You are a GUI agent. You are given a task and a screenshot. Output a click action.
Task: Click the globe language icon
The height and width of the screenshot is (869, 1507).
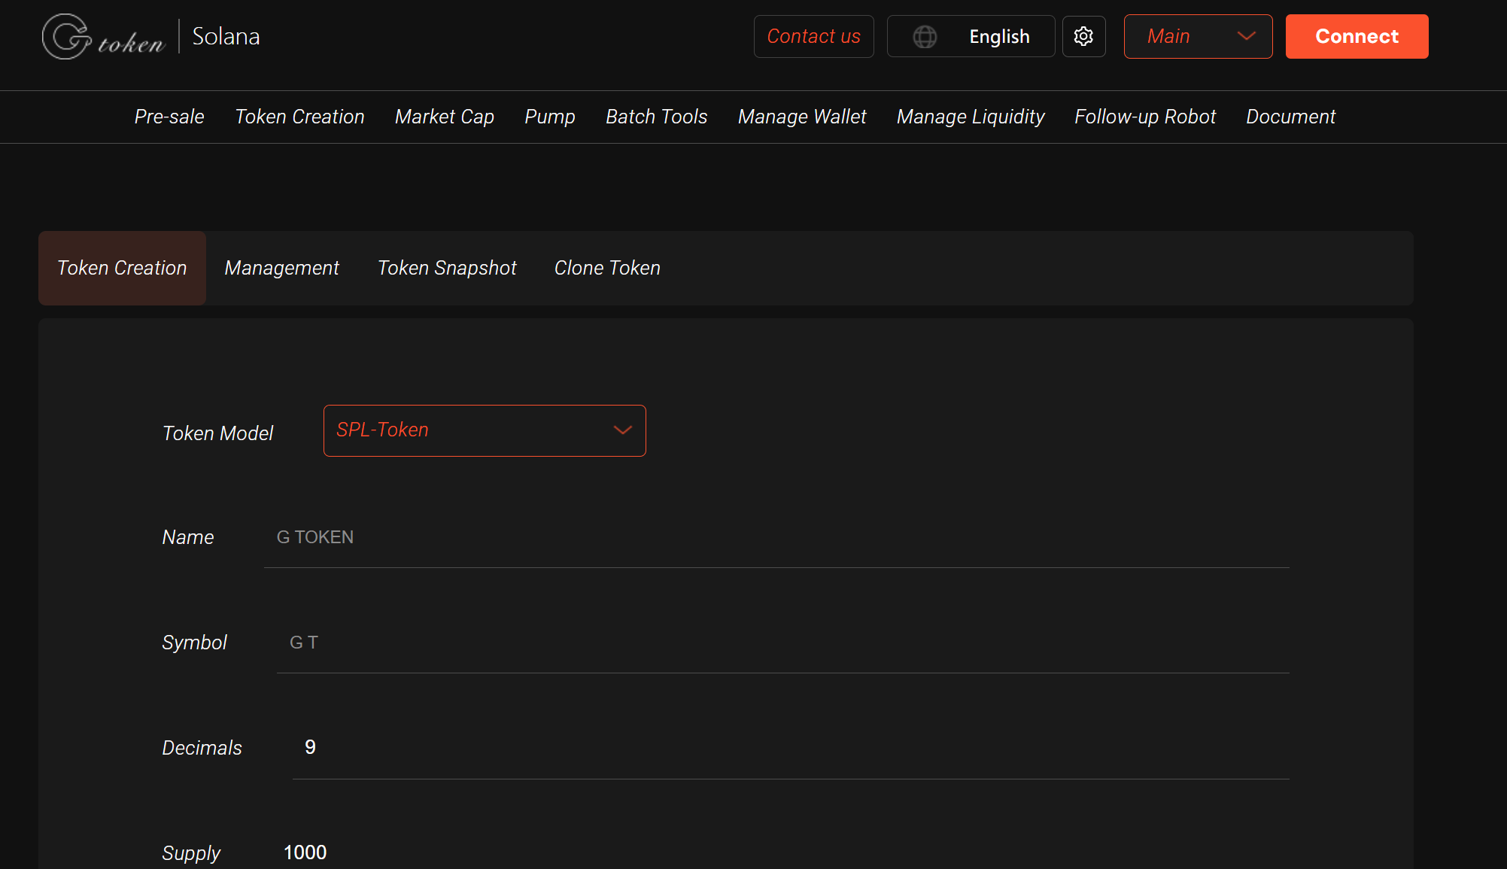tap(925, 36)
